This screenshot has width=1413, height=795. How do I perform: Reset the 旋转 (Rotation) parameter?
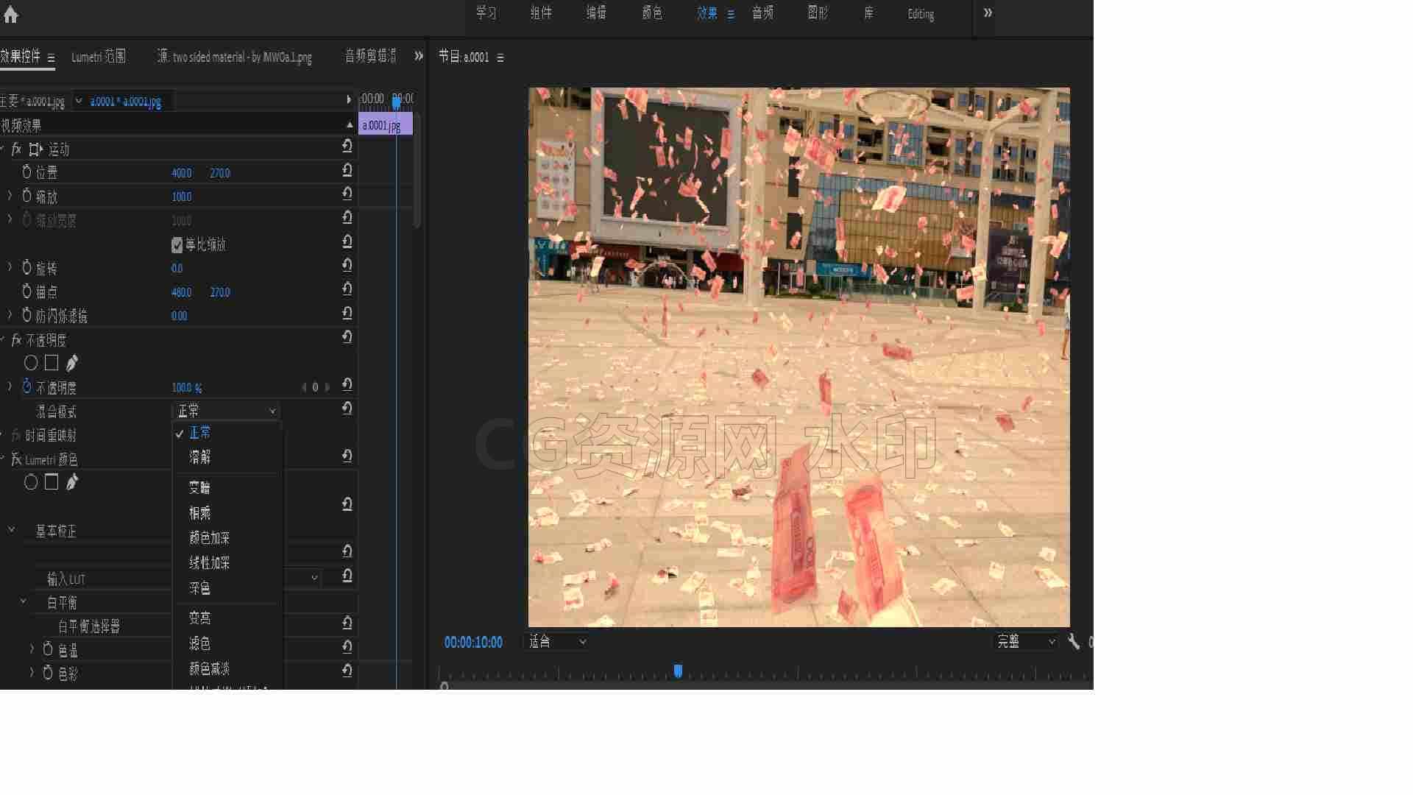coord(347,266)
